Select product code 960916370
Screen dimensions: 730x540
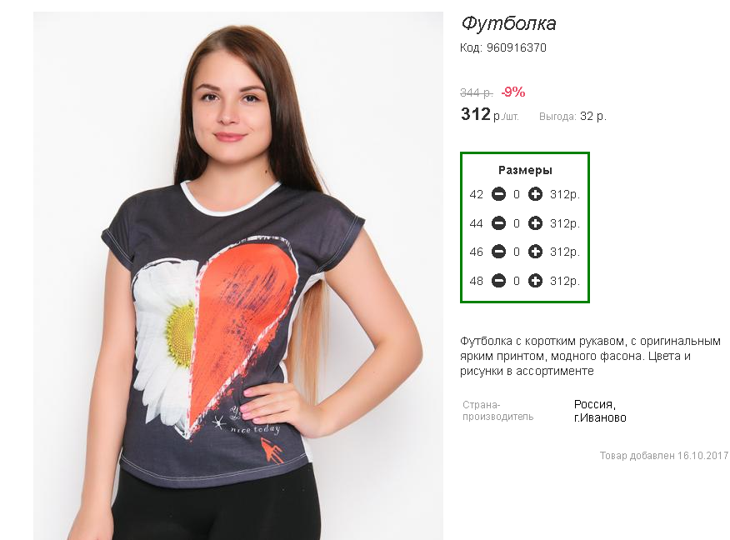(502, 47)
